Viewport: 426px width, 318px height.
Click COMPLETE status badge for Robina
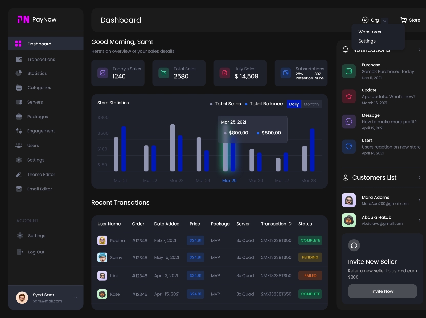[x=310, y=240]
